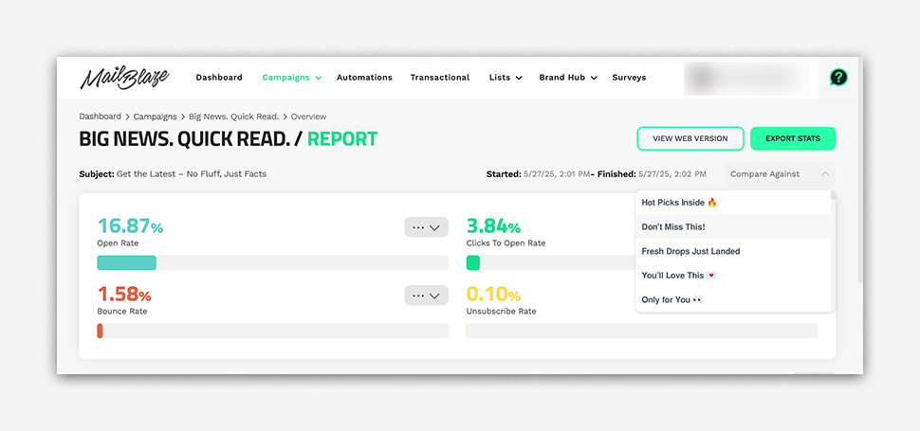Select 'Hot Picks Inside' campaign option
920x431 pixels.
(733, 203)
